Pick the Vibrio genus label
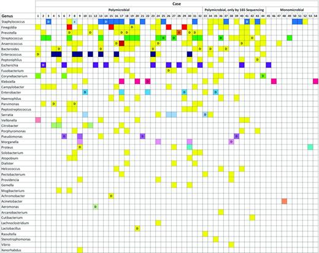 tap(6, 244)
